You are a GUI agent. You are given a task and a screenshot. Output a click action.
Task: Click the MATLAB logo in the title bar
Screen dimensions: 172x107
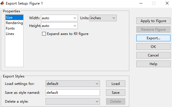tap(2, 3)
